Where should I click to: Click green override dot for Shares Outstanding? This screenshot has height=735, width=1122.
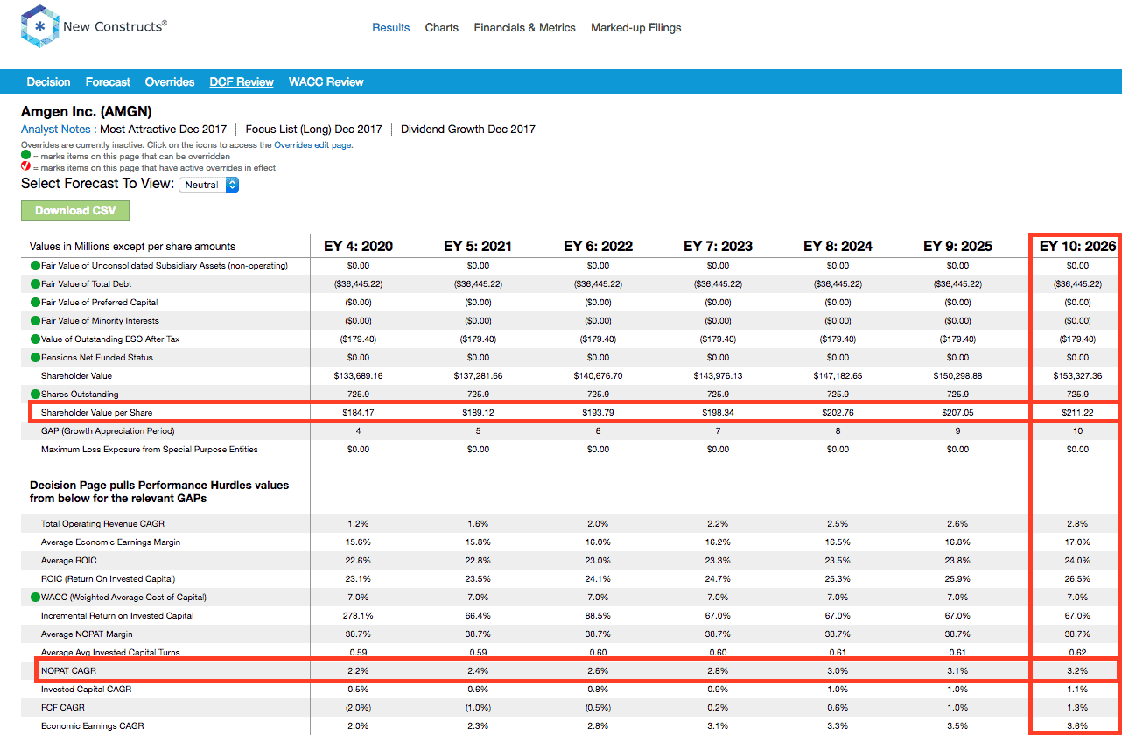click(35, 394)
